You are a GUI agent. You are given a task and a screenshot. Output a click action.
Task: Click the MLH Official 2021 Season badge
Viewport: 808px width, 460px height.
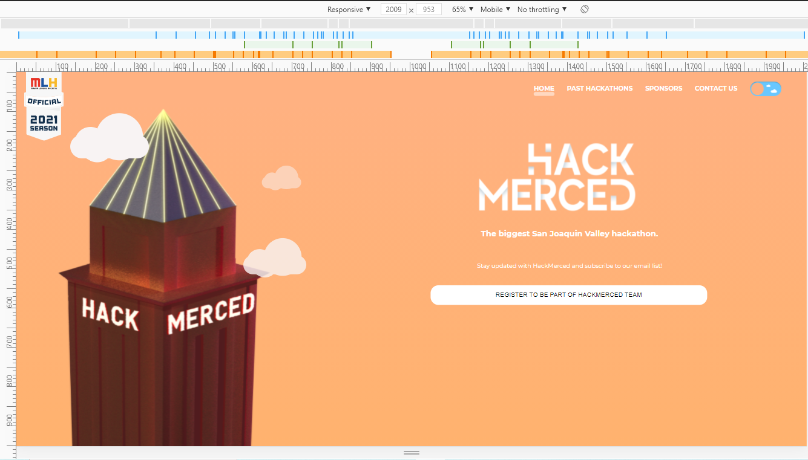(44, 106)
